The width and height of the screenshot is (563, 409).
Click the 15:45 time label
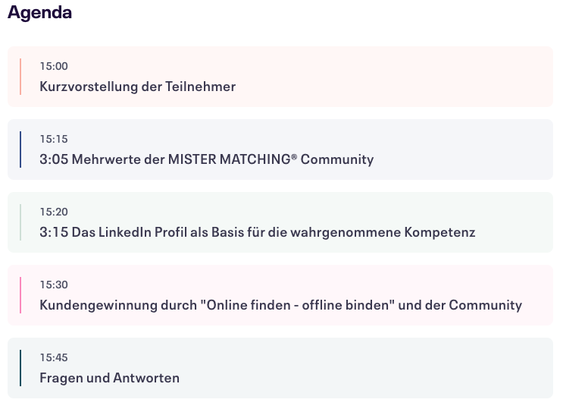[54, 357]
